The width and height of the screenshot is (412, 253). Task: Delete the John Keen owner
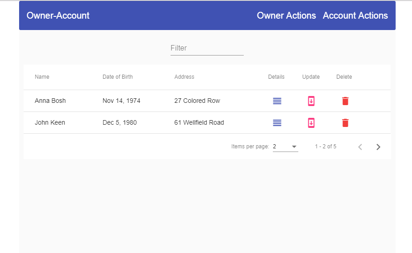pyautogui.click(x=345, y=123)
